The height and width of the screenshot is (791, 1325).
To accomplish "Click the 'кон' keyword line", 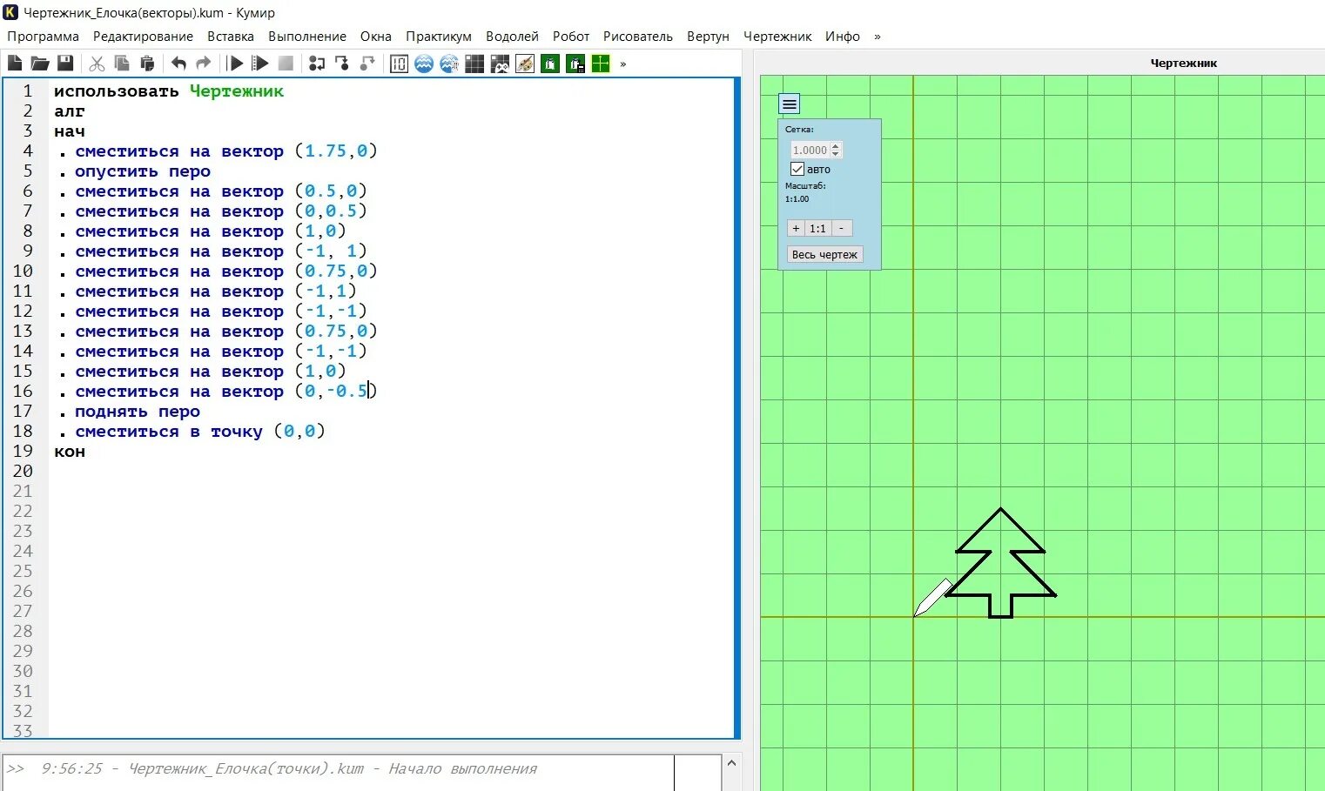I will [x=70, y=452].
